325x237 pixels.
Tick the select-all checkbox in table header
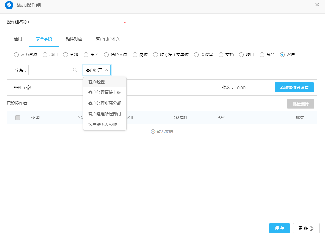[x=18, y=118]
